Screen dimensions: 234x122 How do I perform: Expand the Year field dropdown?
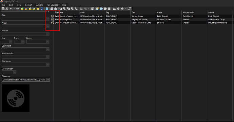11,42
